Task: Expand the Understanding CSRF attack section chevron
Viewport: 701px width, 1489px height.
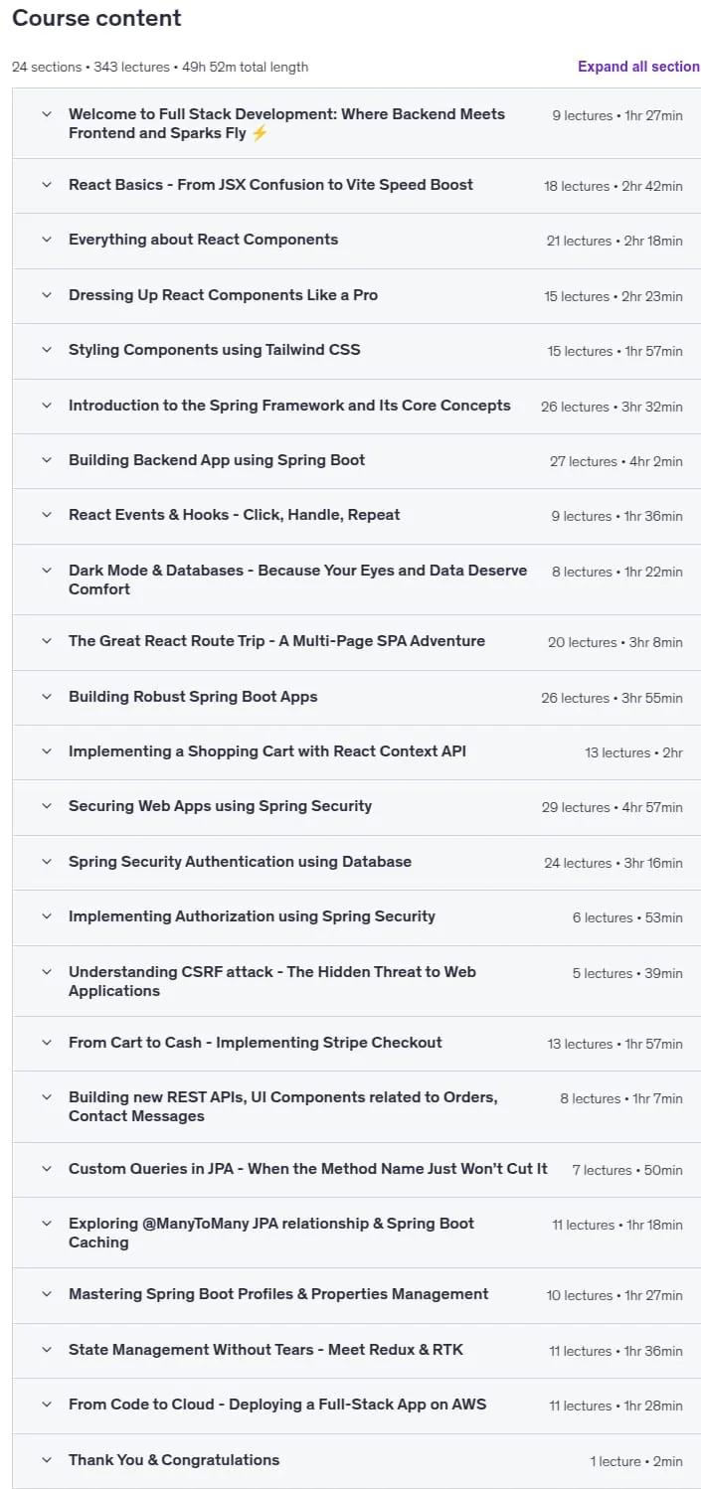Action: (46, 972)
